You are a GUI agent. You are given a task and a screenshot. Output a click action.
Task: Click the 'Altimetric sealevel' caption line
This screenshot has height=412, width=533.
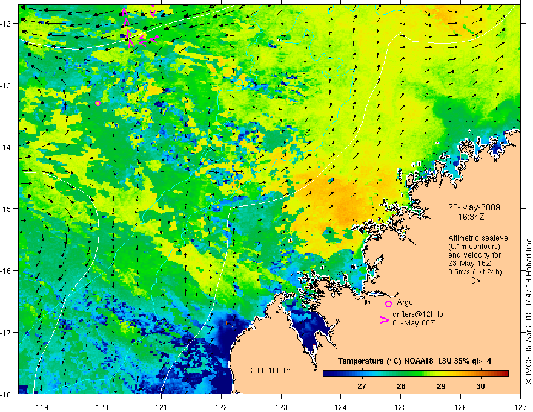(x=479, y=238)
